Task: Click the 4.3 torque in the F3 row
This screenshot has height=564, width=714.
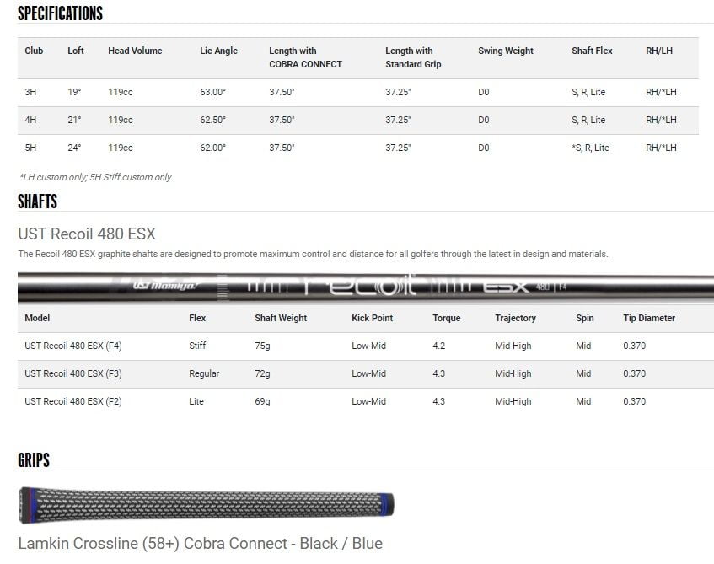Action: pos(438,373)
